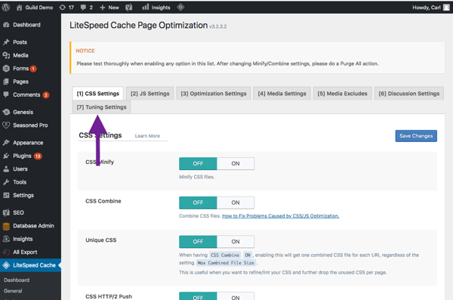Click the All Export icon in sidebar

click(x=6, y=252)
